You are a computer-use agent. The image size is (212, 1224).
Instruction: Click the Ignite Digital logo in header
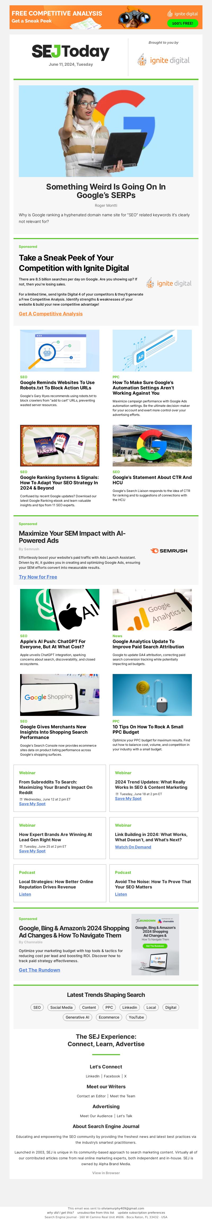[x=164, y=60]
